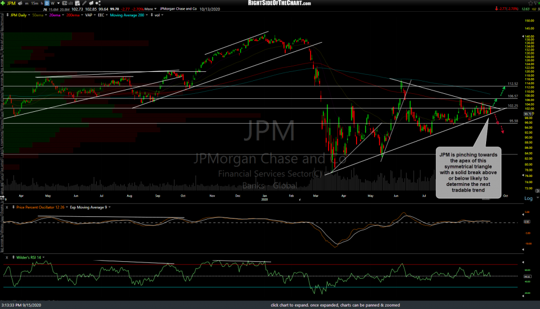Click the symmetrical triangle annotation note
540x309 pixels.
click(469, 172)
